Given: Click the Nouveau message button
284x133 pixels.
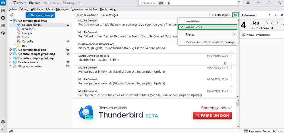Looking at the screenshot, I should click(x=40, y=15).
